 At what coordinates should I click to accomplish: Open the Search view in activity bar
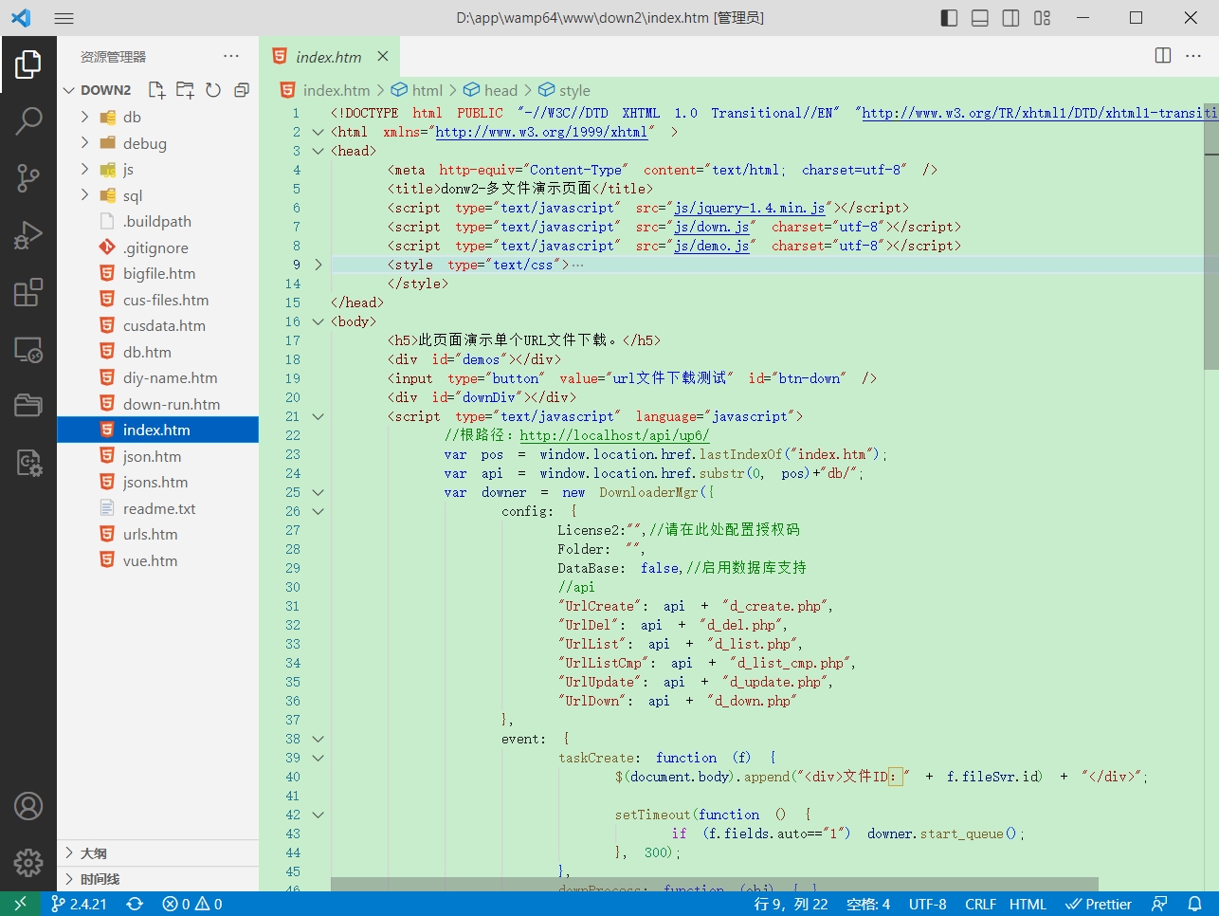(x=28, y=120)
